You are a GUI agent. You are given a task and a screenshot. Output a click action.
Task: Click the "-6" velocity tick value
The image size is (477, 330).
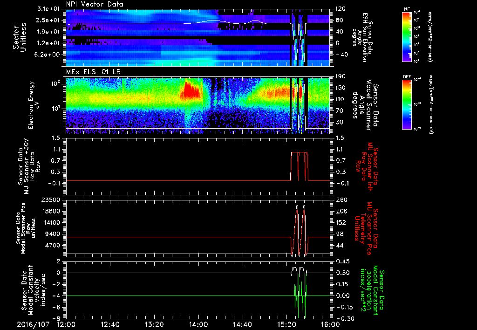tap(56, 307)
